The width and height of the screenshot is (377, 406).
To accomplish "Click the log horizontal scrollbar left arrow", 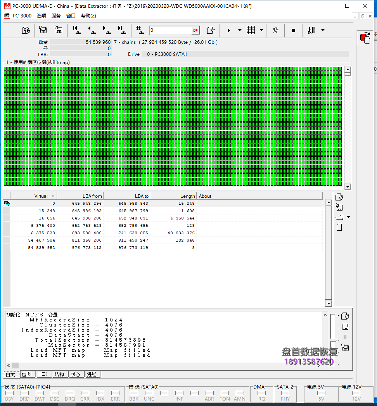I will tap(9, 365).
